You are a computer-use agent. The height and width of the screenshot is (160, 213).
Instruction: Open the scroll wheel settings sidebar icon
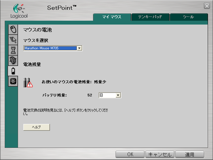pyautogui.click(x=13, y=60)
